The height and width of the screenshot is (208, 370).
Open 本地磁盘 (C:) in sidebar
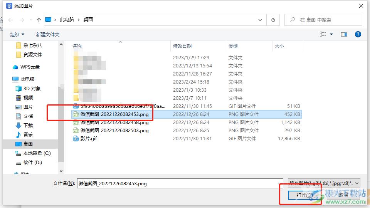(x=33, y=153)
